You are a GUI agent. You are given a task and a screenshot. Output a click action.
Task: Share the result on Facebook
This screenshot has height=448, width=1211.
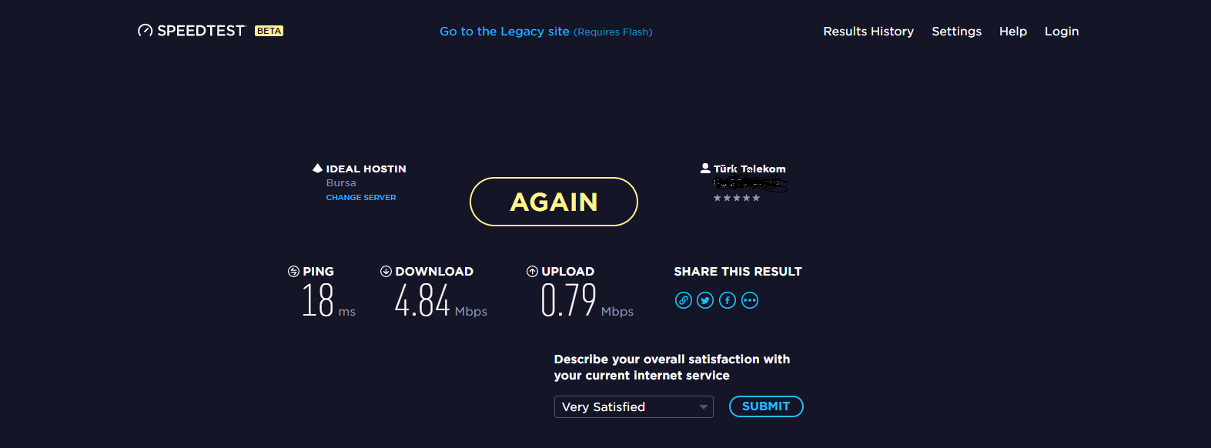click(728, 300)
